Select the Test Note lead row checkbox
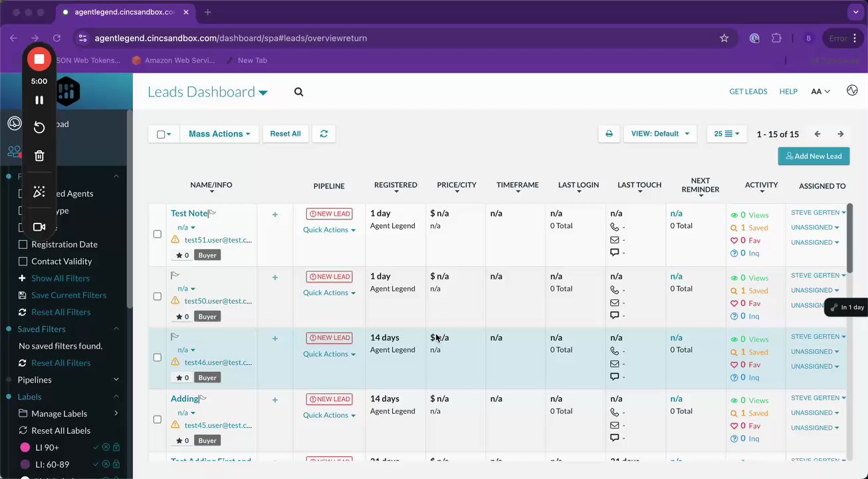The width and height of the screenshot is (868, 479). pos(158,234)
